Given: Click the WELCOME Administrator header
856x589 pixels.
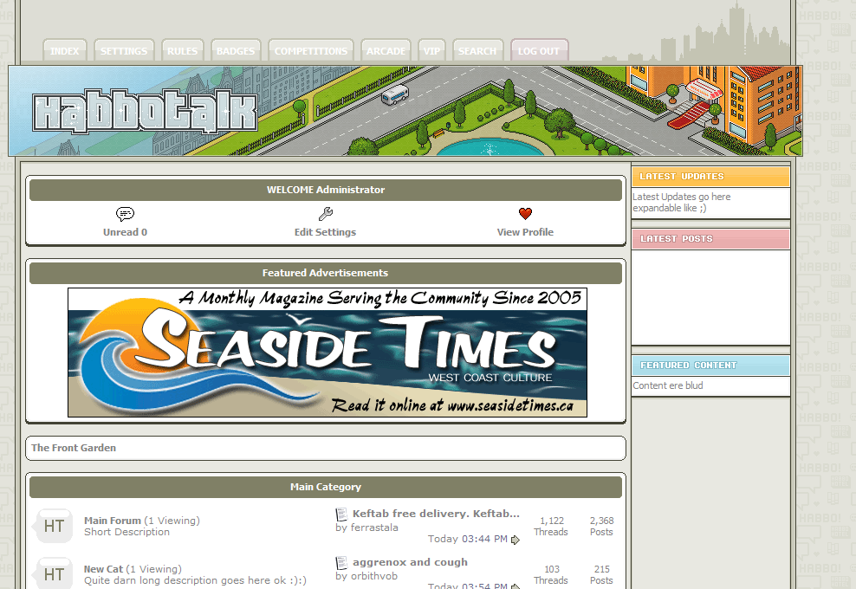Looking at the screenshot, I should point(326,190).
